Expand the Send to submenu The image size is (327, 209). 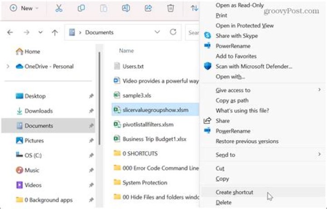(263, 155)
